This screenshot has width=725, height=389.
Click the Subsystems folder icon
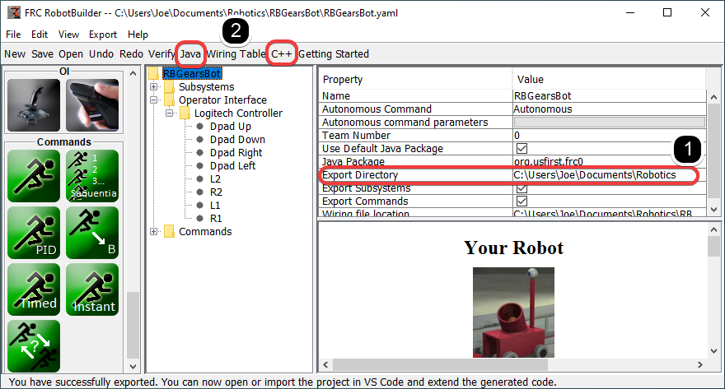point(169,86)
